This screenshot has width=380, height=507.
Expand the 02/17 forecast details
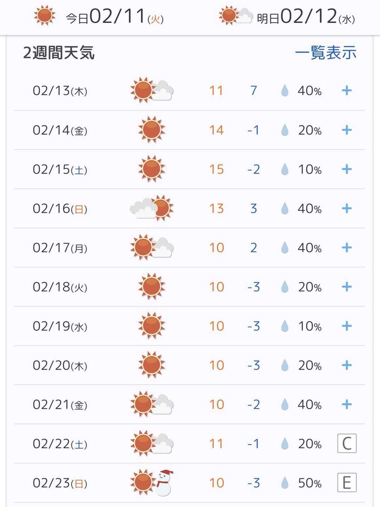[x=347, y=248]
